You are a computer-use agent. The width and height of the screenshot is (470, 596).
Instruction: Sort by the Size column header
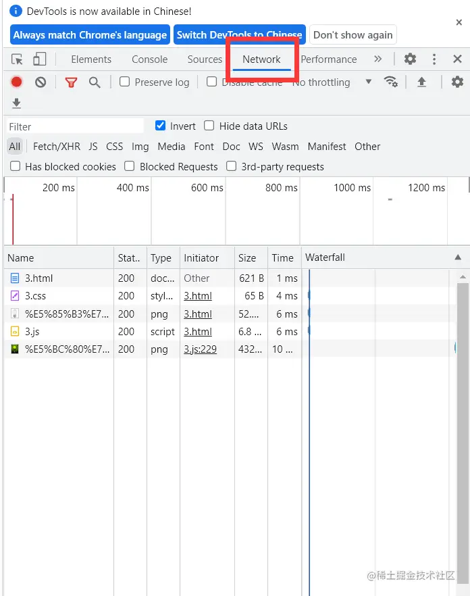[x=251, y=257]
